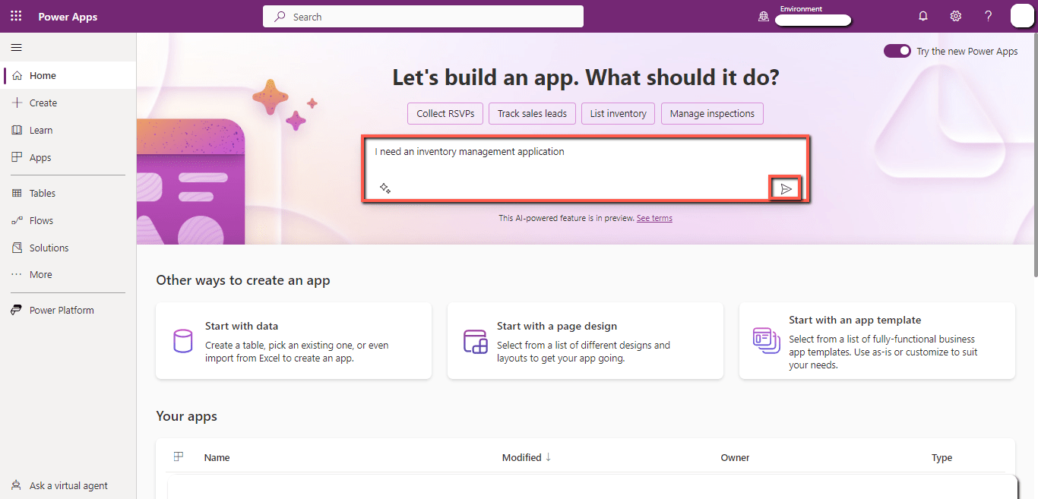Send the prompt with the arrow button
1038x499 pixels.
(x=786, y=188)
